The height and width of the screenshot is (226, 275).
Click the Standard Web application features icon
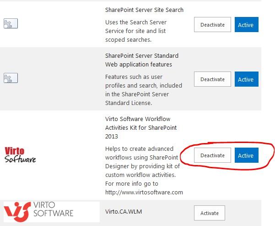11,78
